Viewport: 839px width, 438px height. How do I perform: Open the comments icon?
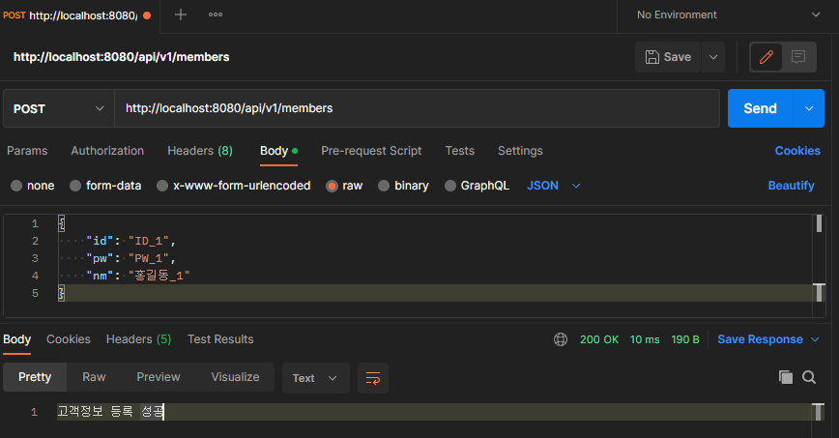798,57
